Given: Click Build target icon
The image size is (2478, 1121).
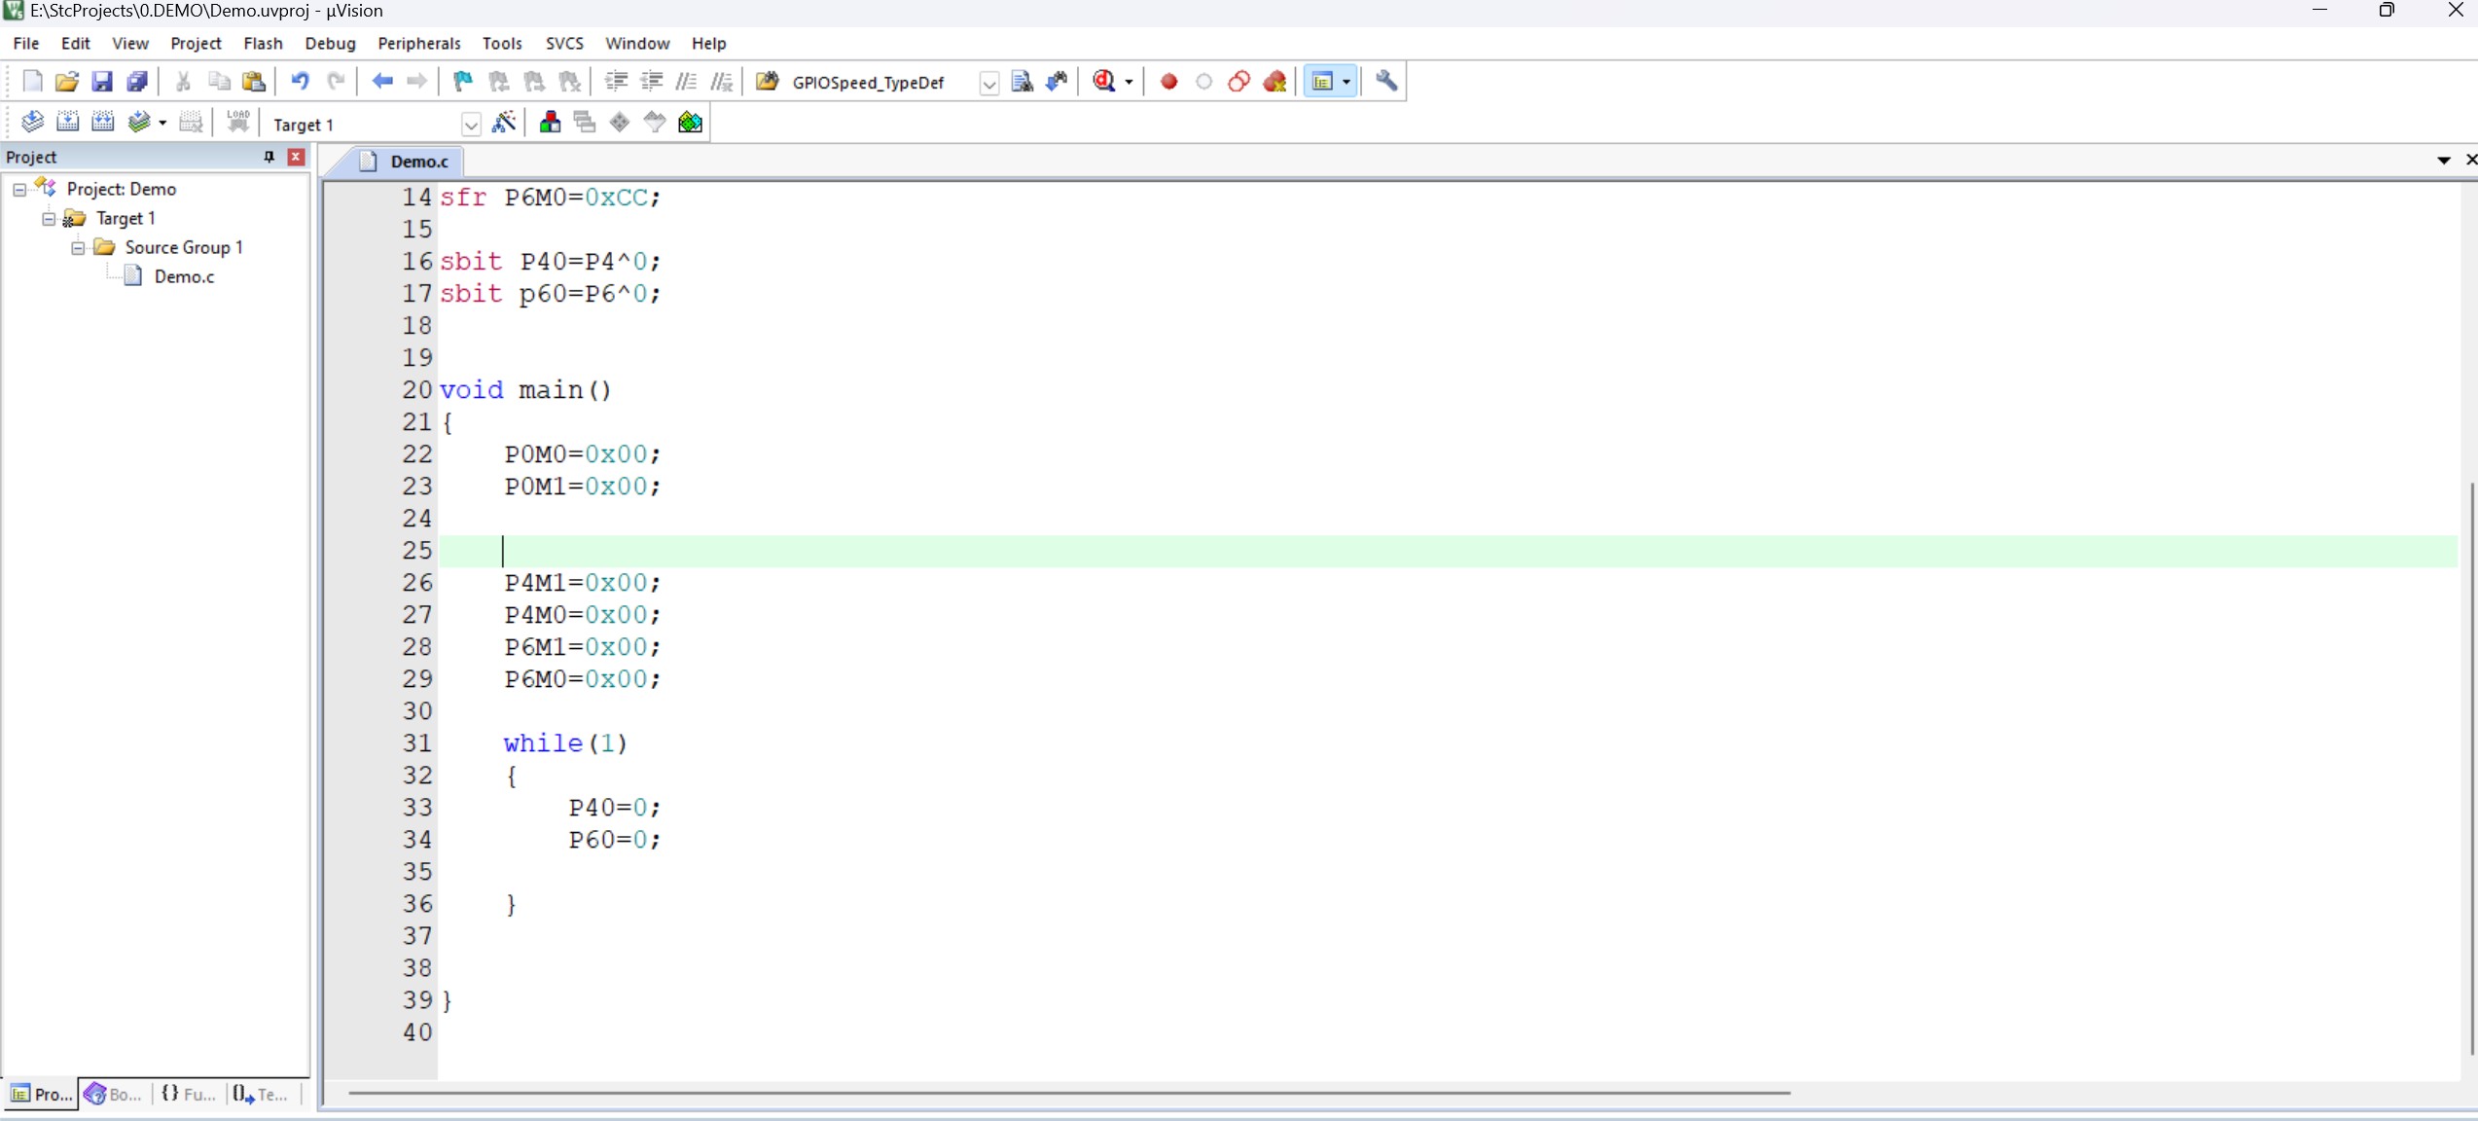Looking at the screenshot, I should 67,123.
